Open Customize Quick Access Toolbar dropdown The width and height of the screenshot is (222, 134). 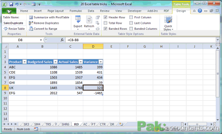39,4
